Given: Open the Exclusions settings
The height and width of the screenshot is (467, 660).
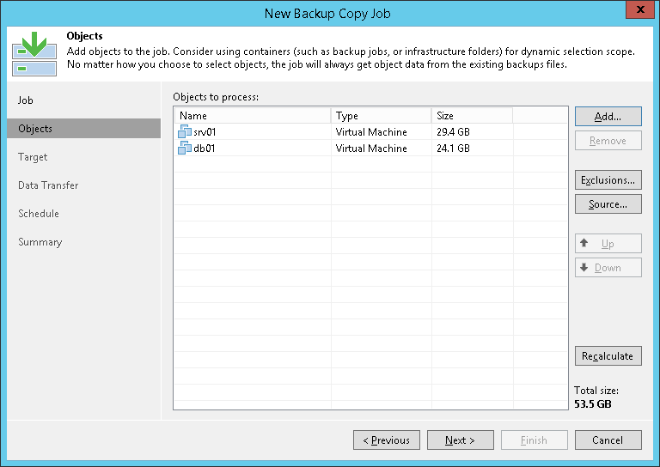Looking at the screenshot, I should click(608, 180).
